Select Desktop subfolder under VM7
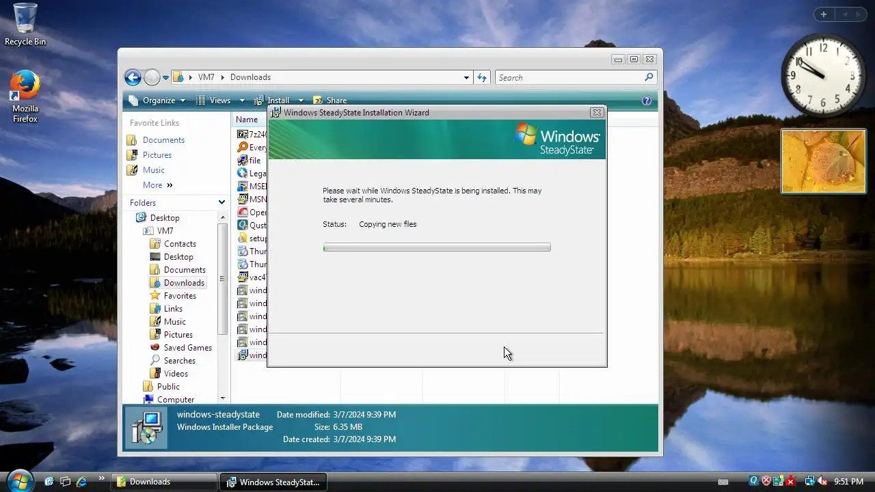This screenshot has height=492, width=875. (178, 257)
